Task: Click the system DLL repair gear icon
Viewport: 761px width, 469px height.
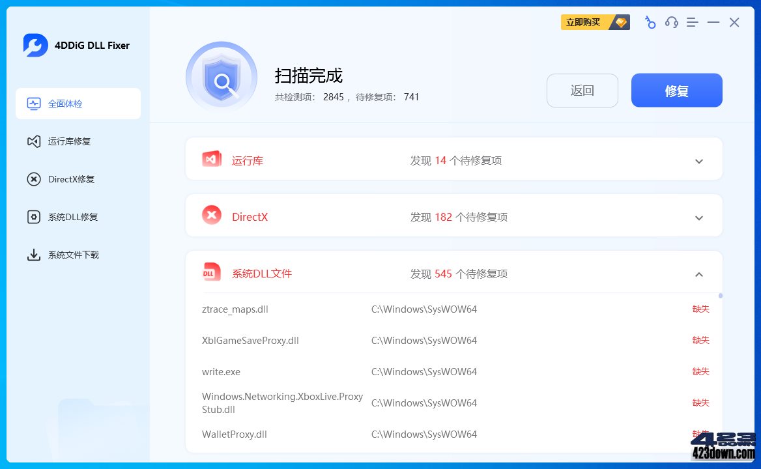Action: pyautogui.click(x=33, y=217)
